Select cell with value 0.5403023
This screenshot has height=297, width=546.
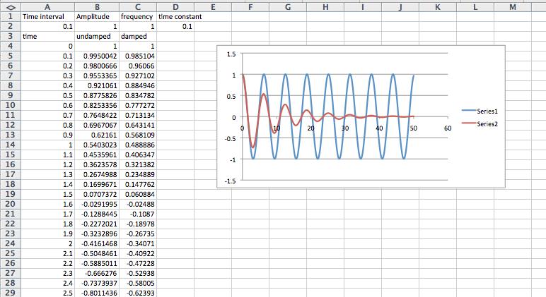[x=97, y=145]
